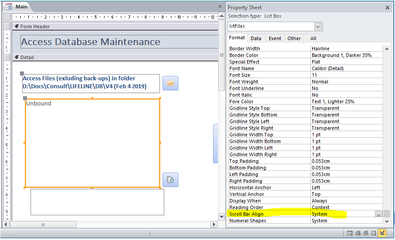395x240 pixels.
Task: Open the Other tab in Property Sheet
Action: coord(294,38)
